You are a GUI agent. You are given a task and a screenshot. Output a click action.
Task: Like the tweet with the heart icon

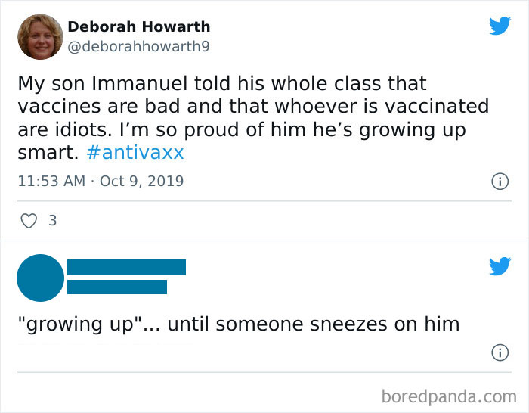[29, 222]
